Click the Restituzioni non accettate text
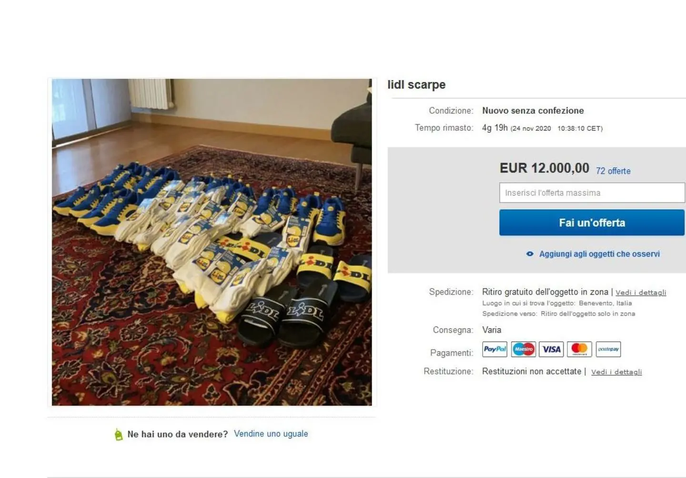 (532, 371)
